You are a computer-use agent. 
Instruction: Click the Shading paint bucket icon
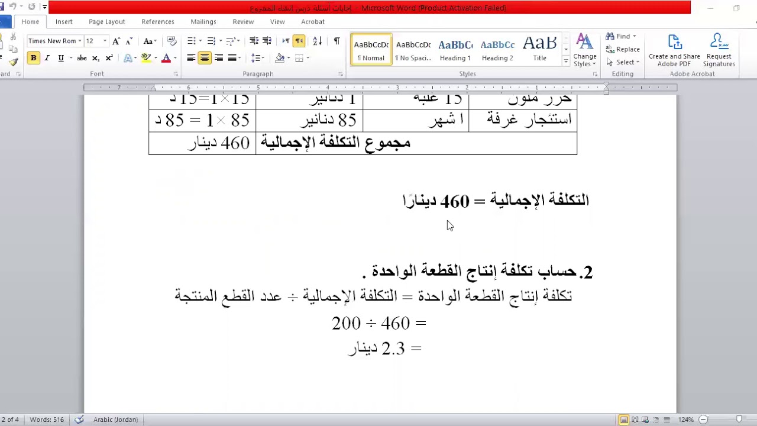click(x=280, y=58)
